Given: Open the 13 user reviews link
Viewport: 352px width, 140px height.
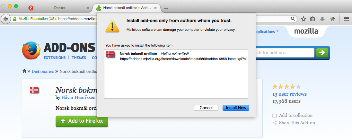Looking at the screenshot, I should 289,94.
